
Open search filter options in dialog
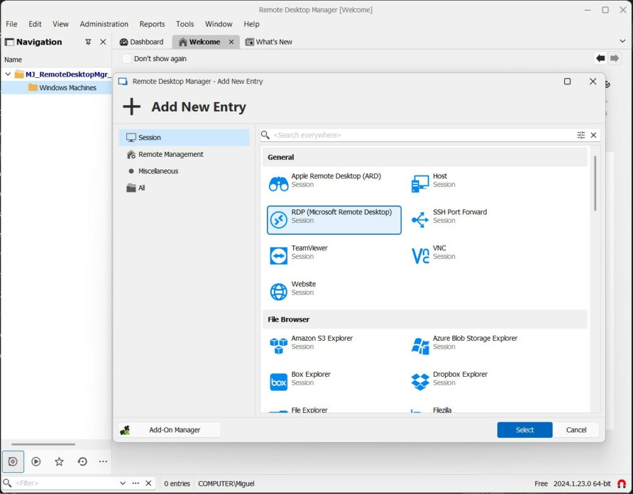coord(580,135)
